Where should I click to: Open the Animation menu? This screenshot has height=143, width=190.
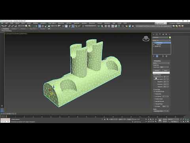[x=43, y=23]
